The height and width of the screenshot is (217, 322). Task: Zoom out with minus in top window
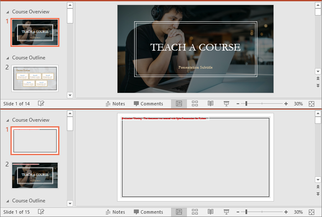point(238,104)
